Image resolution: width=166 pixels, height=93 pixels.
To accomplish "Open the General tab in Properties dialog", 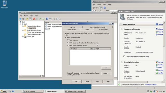I will (73, 27).
